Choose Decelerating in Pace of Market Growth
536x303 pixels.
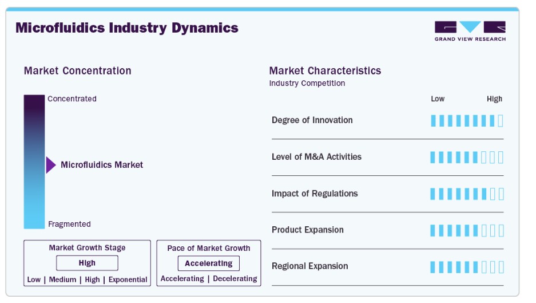235,279
